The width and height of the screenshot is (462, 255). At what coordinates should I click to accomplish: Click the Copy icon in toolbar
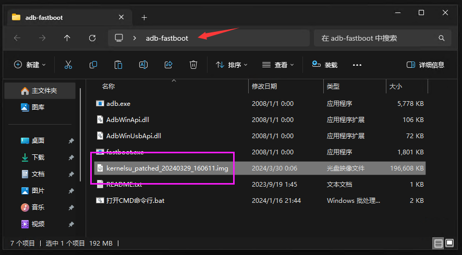tap(93, 65)
